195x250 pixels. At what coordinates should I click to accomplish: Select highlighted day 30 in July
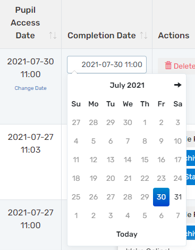click(161, 197)
